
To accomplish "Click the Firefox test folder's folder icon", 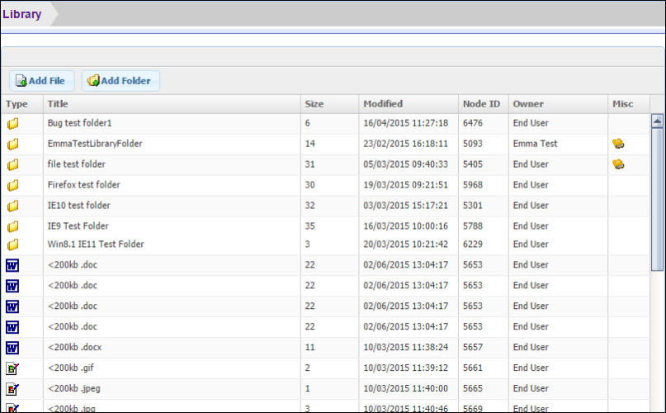I will pos(12,185).
